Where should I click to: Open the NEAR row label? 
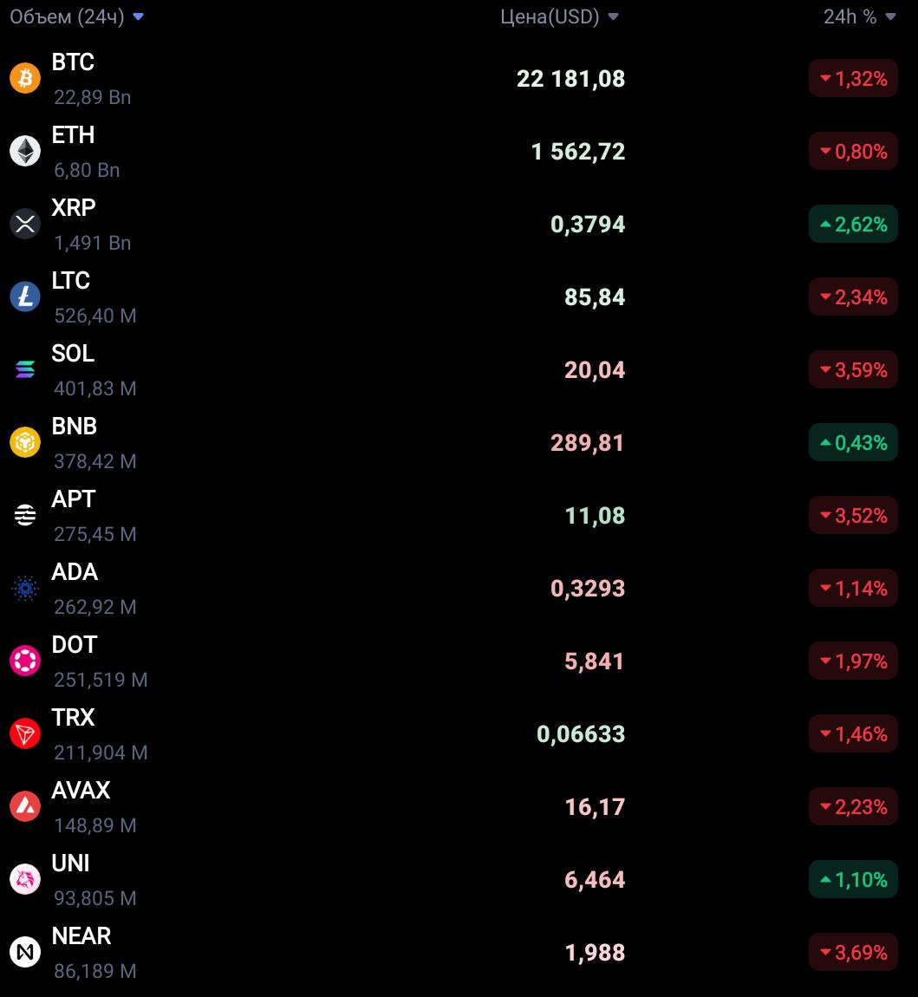(x=81, y=936)
